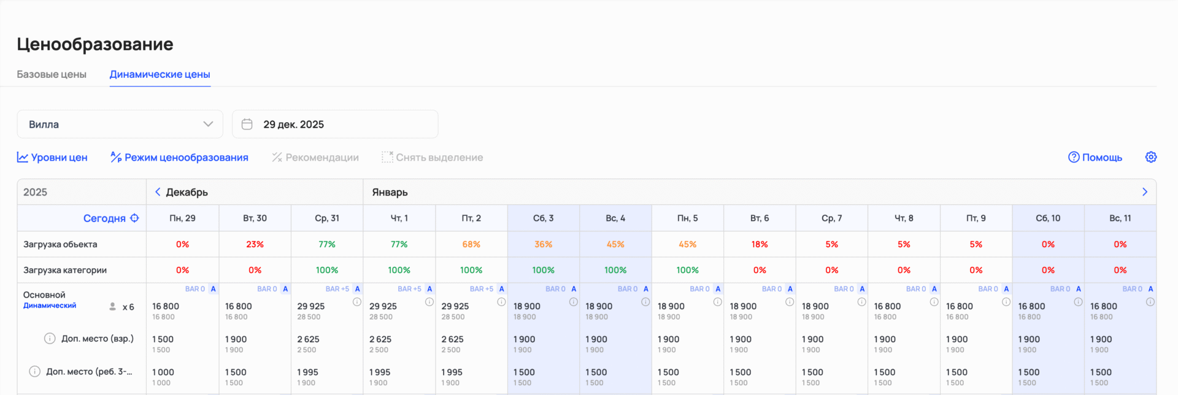This screenshot has height=395, width=1178.
Task: Select the Динамические цены tab
Action: (160, 74)
